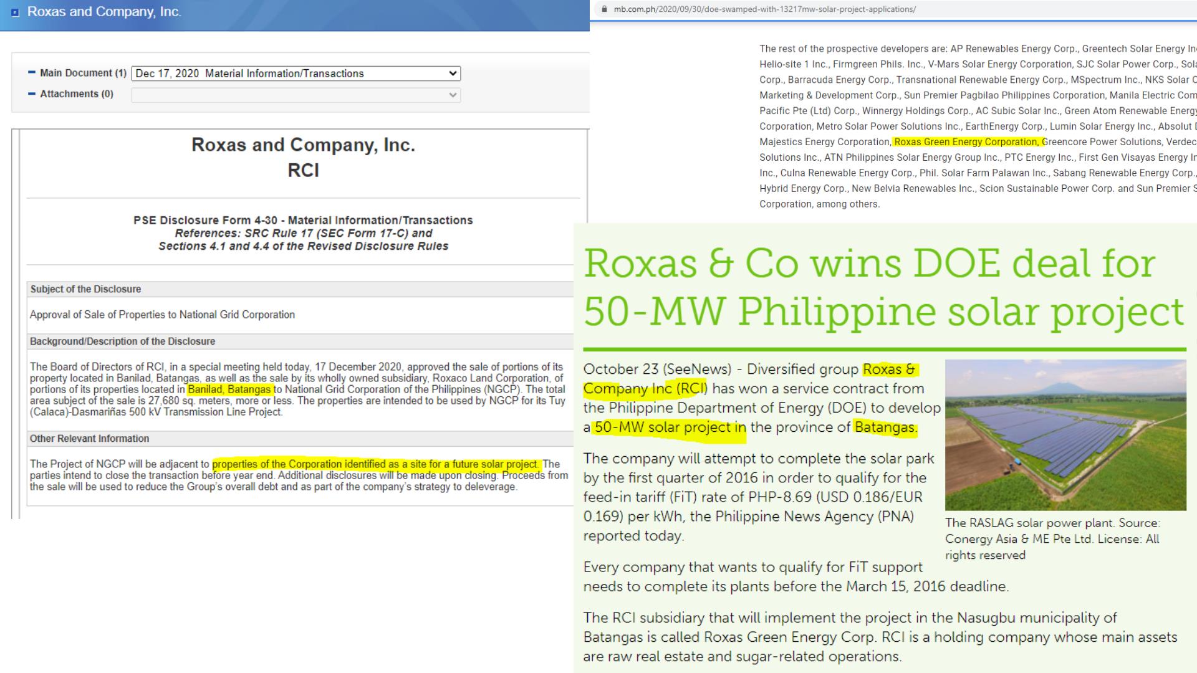The width and height of the screenshot is (1197, 673).
Task: Click the blue square icon beside Roxas and Company title
Action: pos(15,12)
